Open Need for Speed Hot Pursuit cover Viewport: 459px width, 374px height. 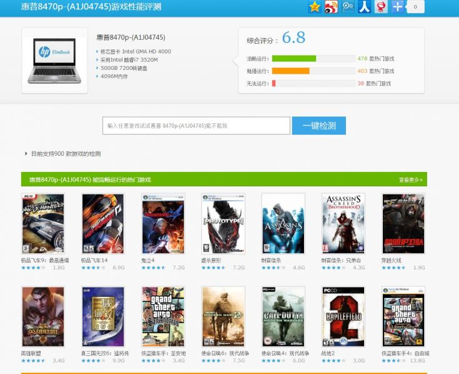(103, 224)
